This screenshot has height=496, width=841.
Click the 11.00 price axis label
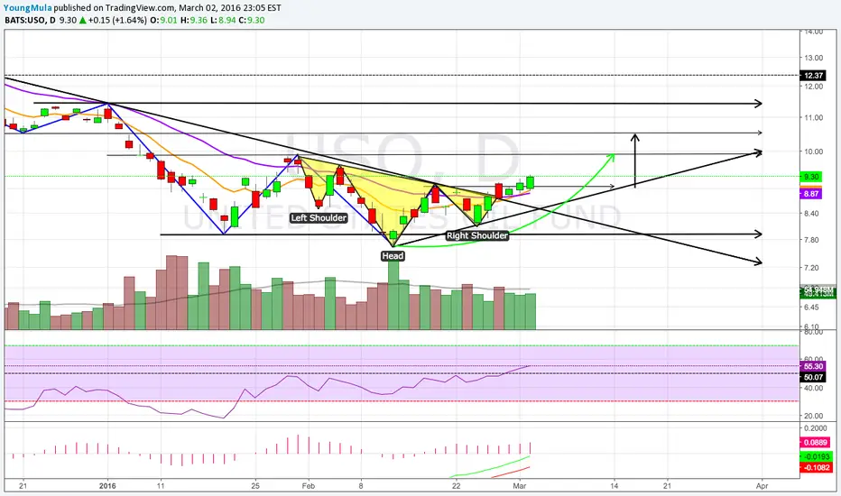[x=813, y=117]
